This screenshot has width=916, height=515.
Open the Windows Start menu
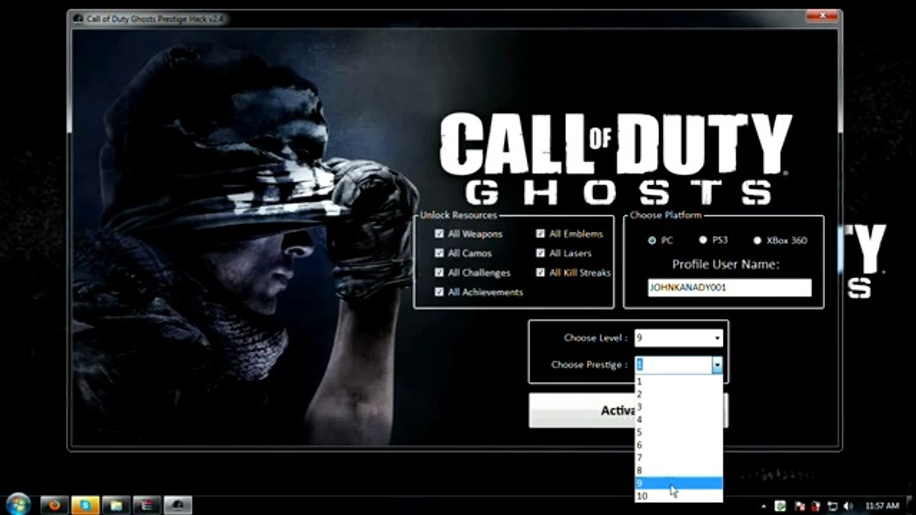point(17,504)
